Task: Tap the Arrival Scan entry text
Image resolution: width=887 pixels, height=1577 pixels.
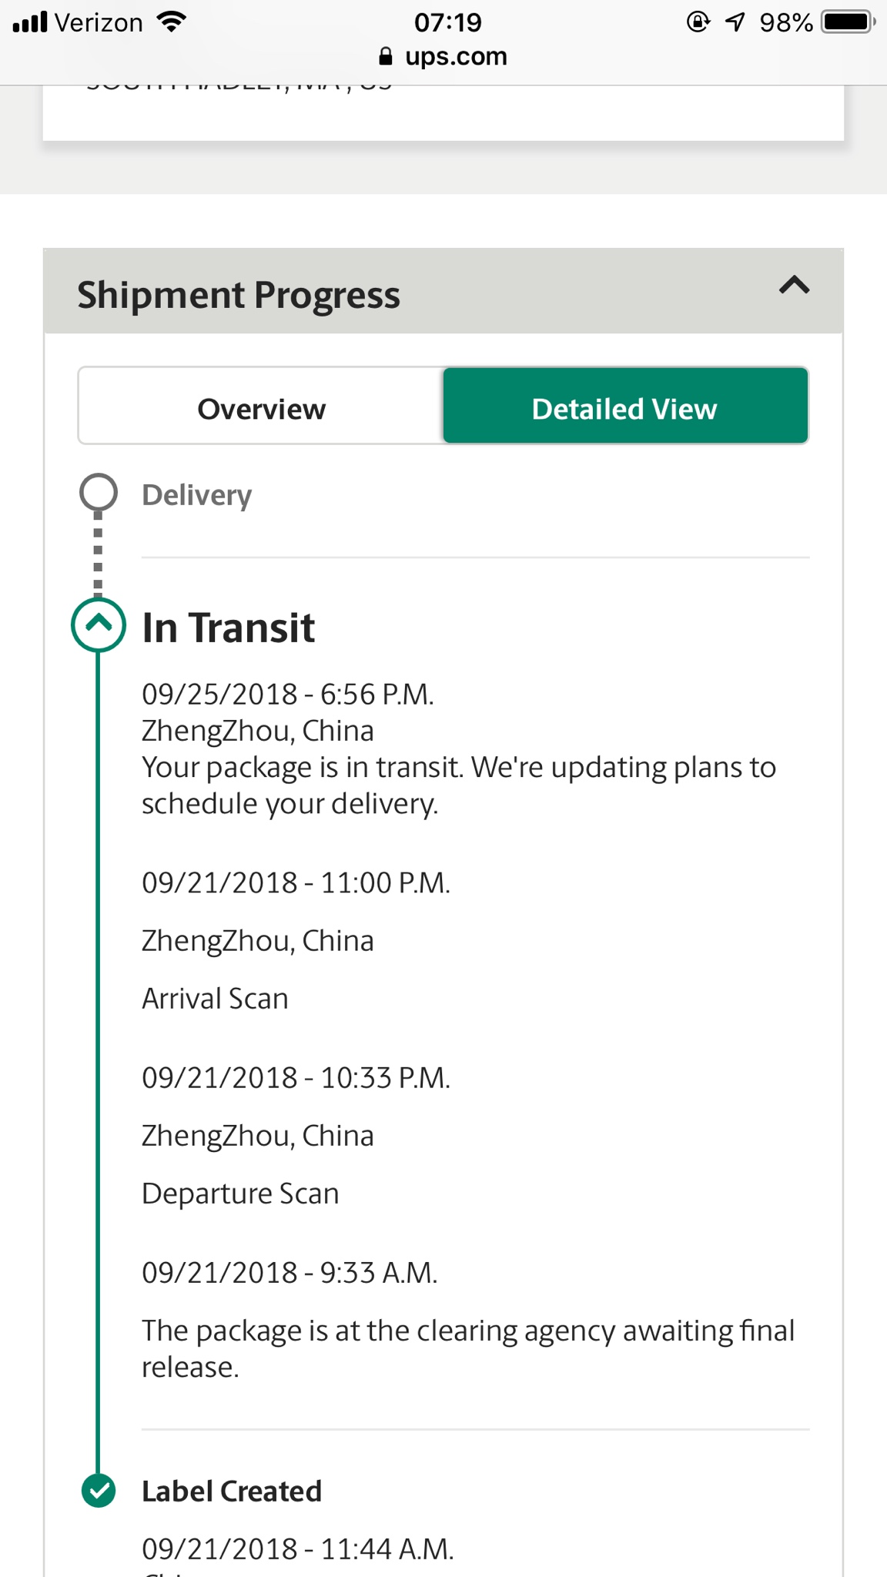Action: 215,998
